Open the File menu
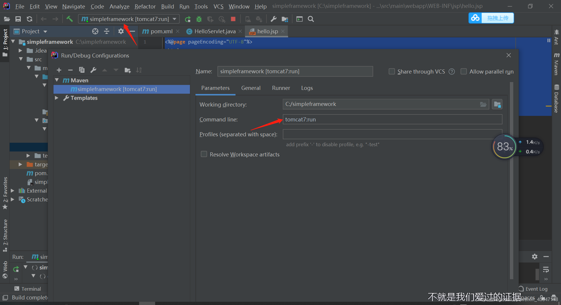This screenshot has width=561, height=305. pos(20,6)
